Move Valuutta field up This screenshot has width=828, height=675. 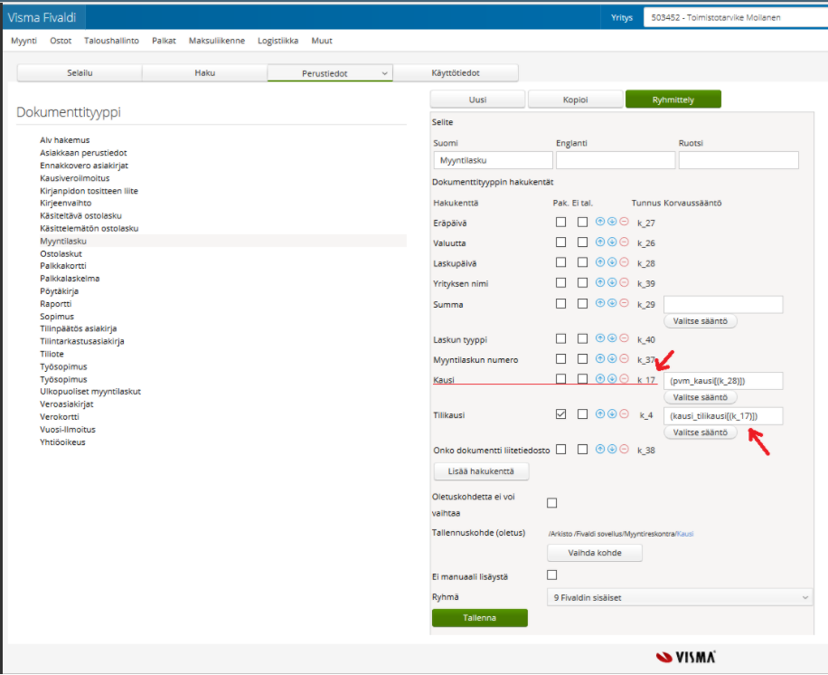click(x=600, y=242)
